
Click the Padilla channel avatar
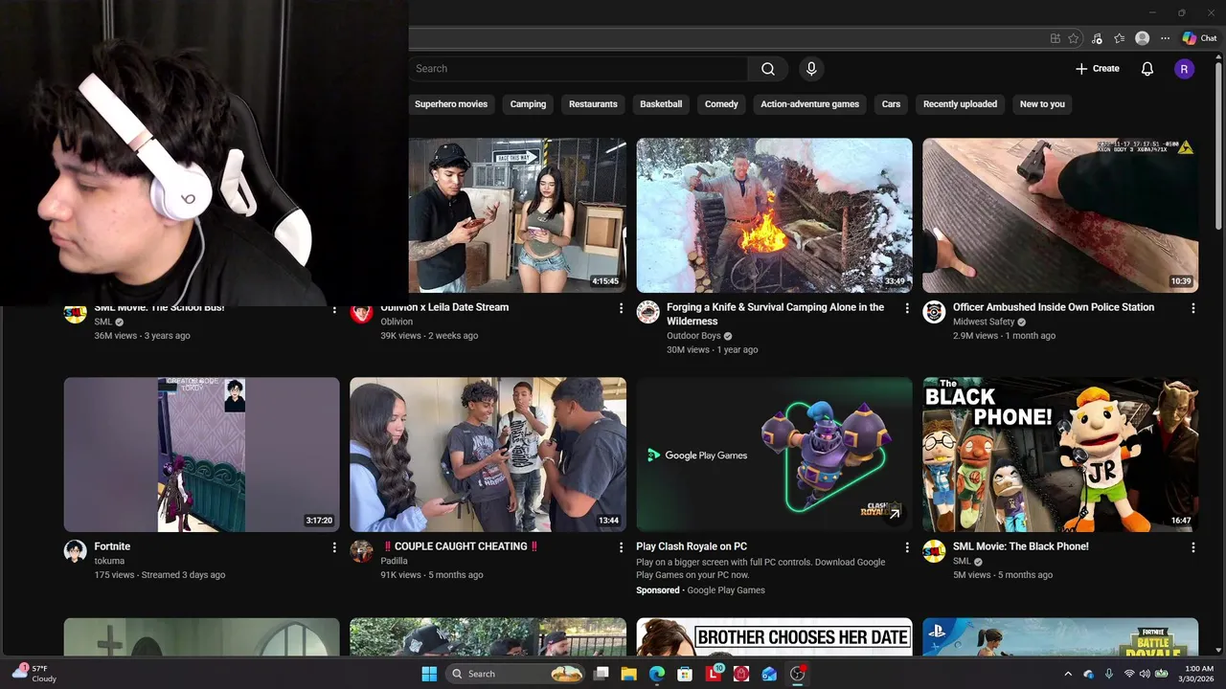(361, 551)
